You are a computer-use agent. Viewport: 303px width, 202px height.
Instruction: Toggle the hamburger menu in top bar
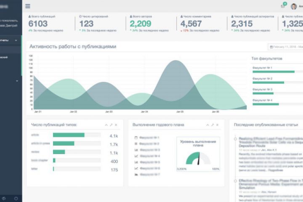point(28,6)
